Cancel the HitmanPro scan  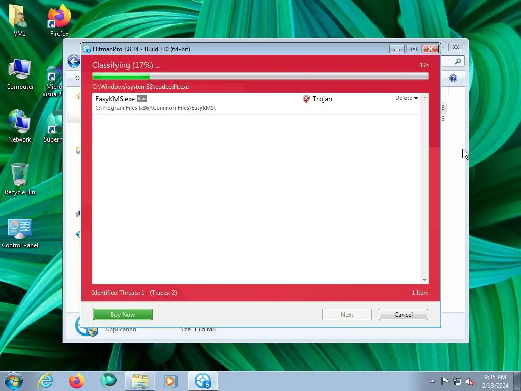[403, 315]
